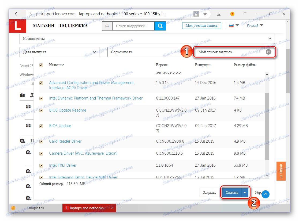Click the download list scrollbar thumb
The height and width of the screenshot is (221, 299).
coord(267,127)
